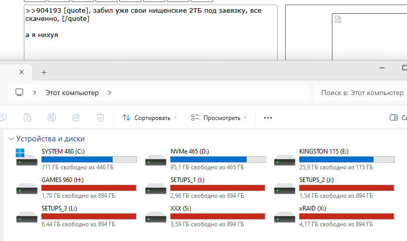Close the current Explorer tab

point(20,72)
